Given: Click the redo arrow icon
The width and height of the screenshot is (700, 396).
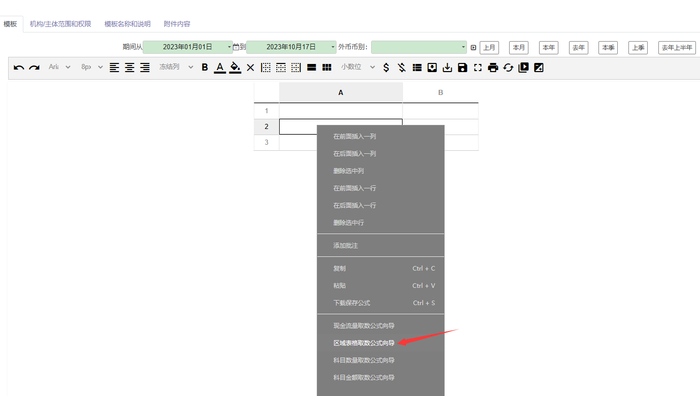Looking at the screenshot, I should (34, 68).
